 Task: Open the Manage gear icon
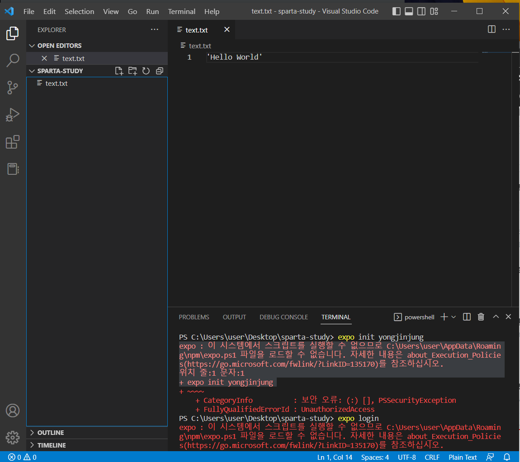pyautogui.click(x=13, y=438)
